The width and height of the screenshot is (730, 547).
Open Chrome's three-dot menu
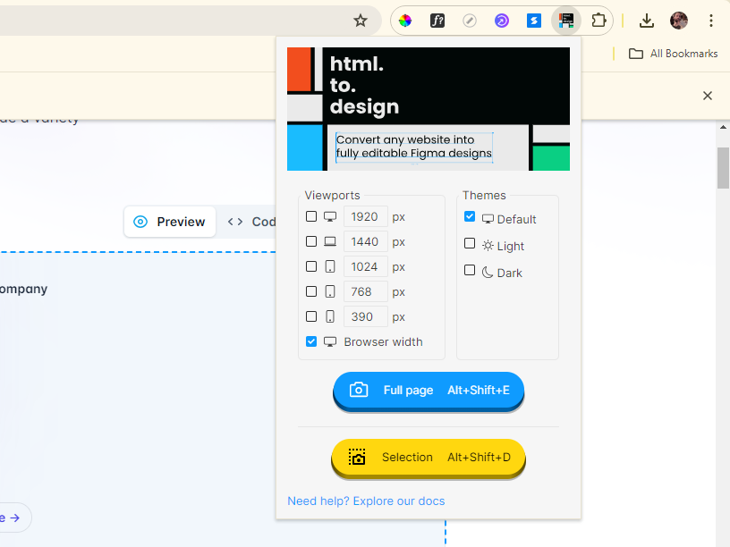[711, 20]
